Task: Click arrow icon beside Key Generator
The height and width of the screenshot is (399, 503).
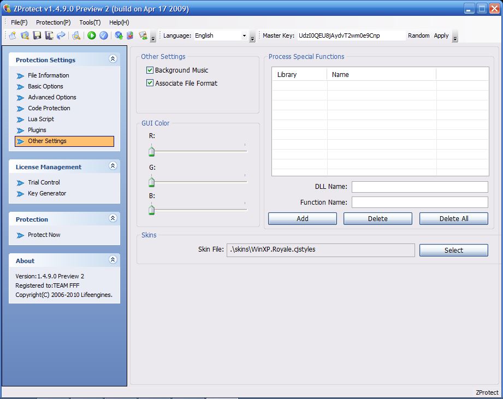Action: coord(20,194)
